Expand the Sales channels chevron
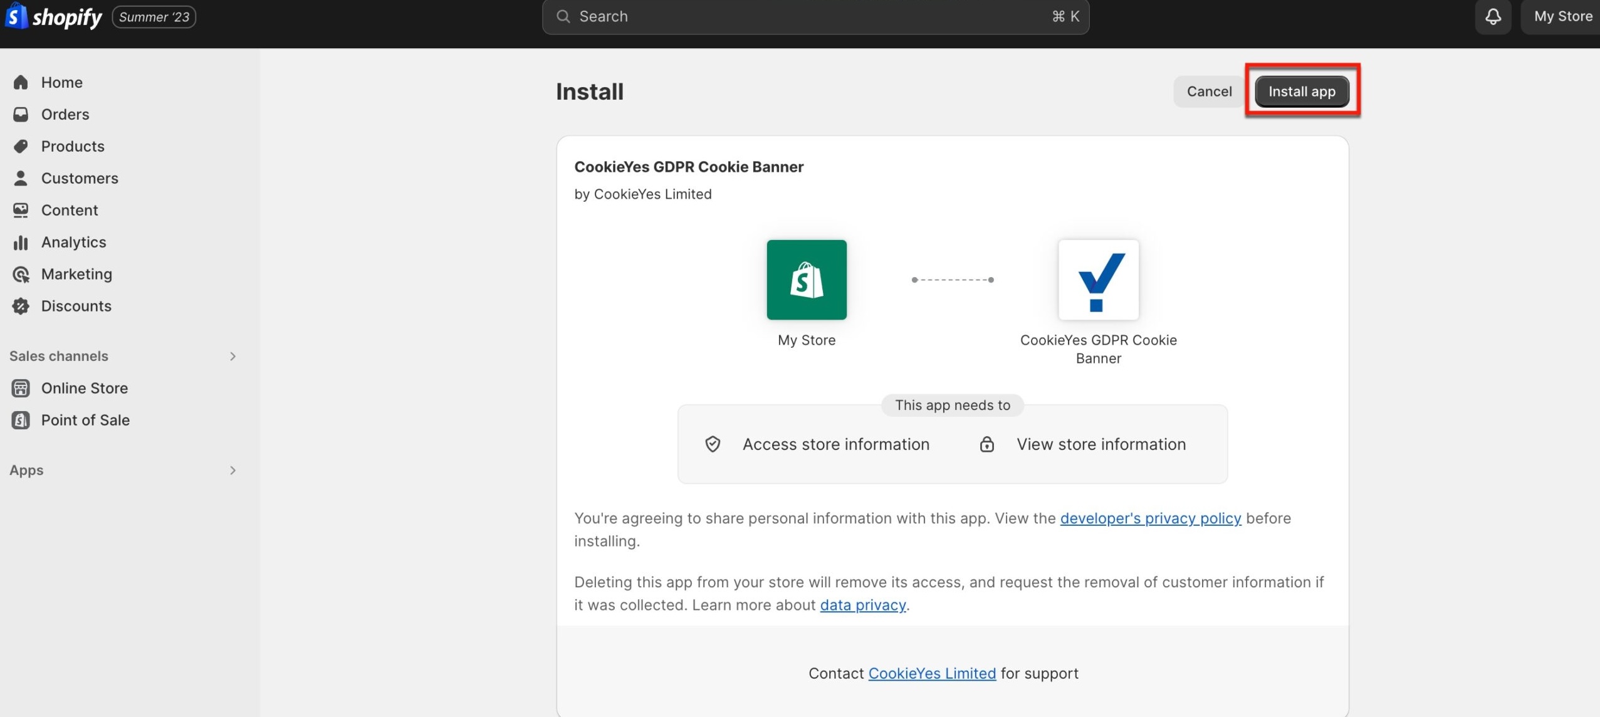 coord(233,356)
